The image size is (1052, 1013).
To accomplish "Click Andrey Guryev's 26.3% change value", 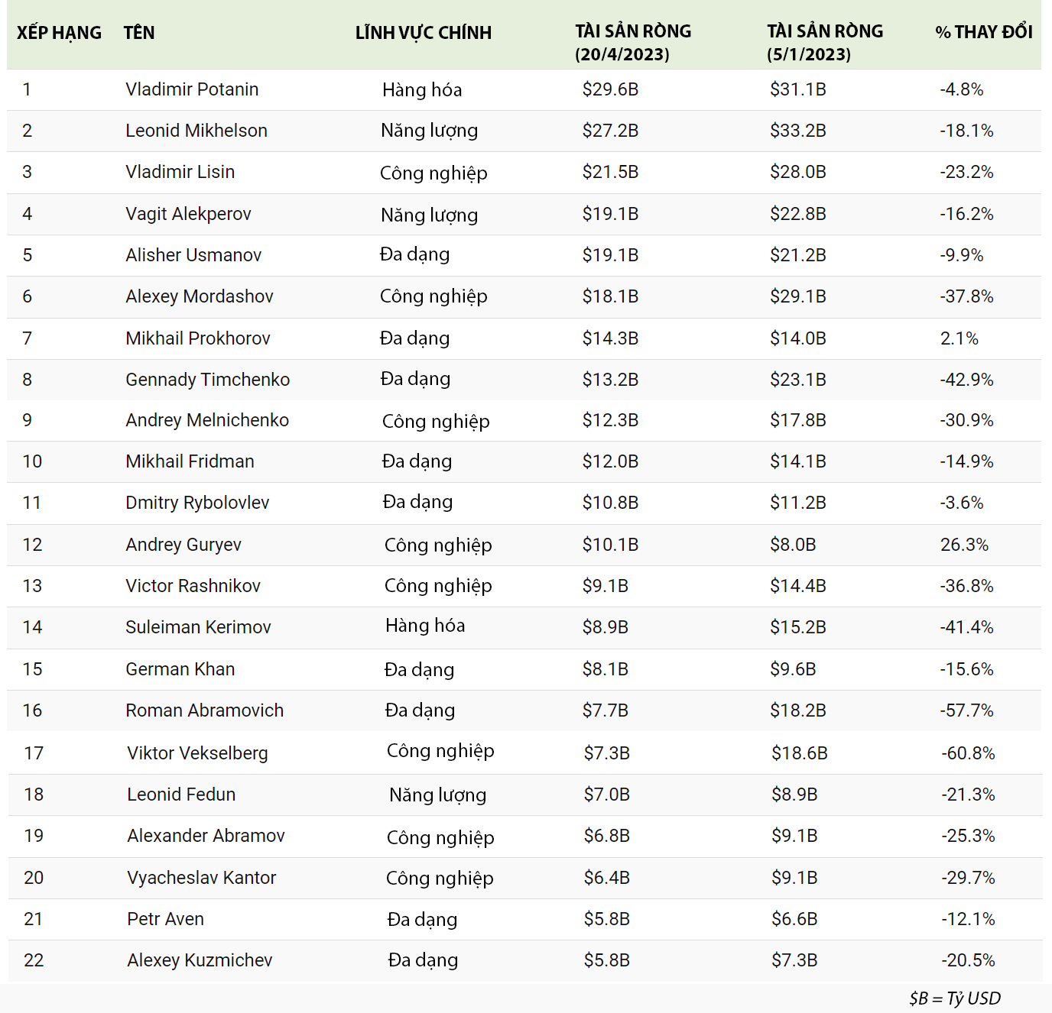I will coord(964,545).
